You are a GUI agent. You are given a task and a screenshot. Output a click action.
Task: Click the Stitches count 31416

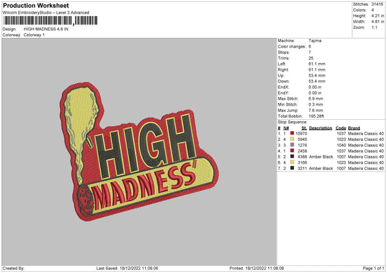pos(378,4)
